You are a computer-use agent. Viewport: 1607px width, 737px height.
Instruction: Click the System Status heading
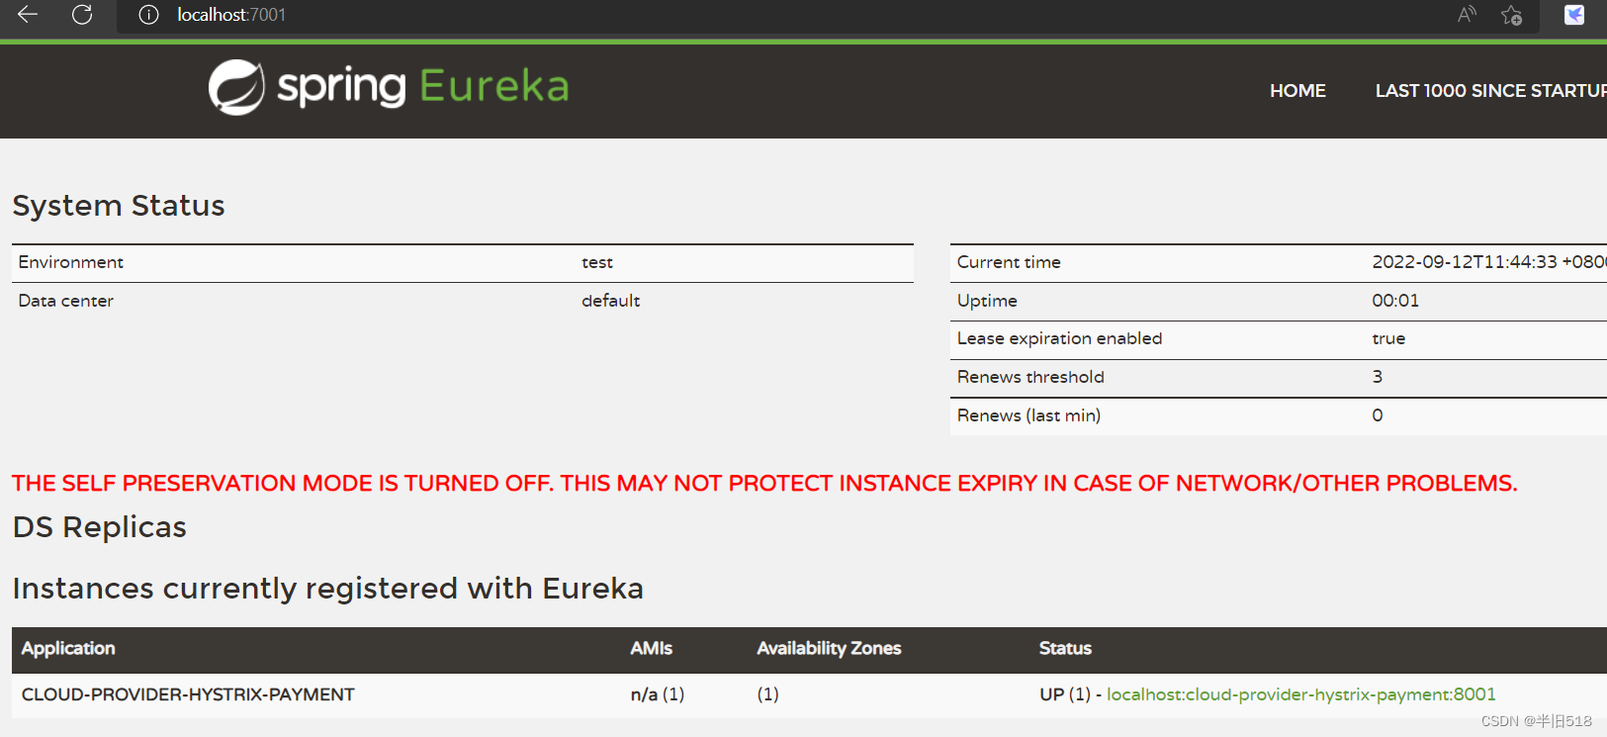[119, 205]
